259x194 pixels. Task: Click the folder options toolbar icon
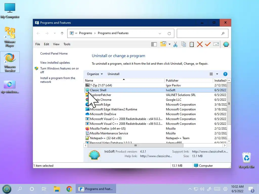(163, 44)
